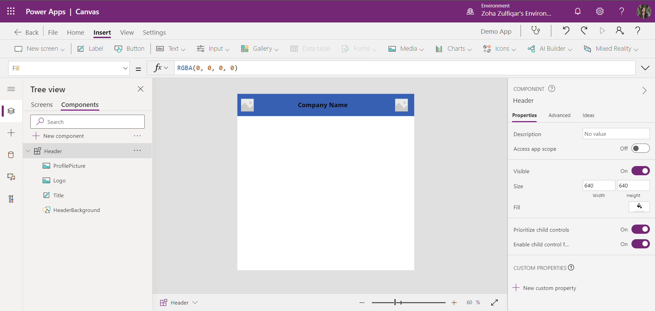Disable Prioritize child controls
This screenshot has height=311, width=655.
tap(641, 229)
